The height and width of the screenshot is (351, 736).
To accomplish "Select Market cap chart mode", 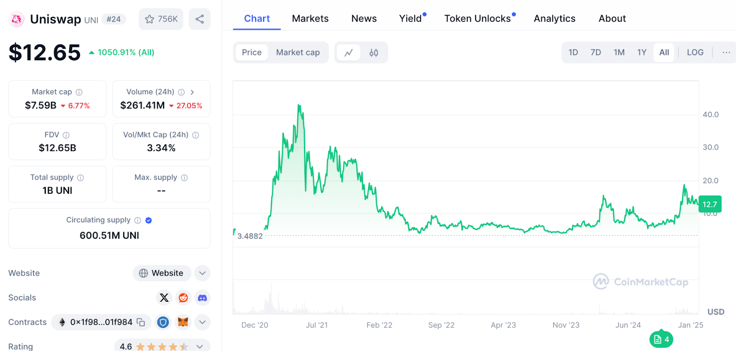I will [x=298, y=52].
